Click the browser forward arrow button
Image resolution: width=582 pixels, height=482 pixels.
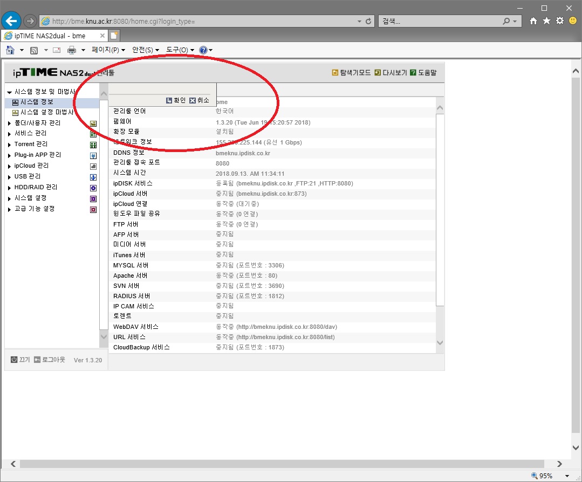(30, 21)
